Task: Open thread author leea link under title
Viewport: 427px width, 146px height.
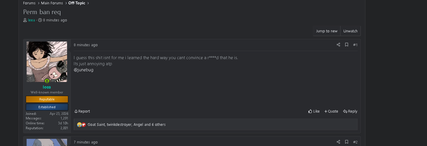Action: pos(32,20)
